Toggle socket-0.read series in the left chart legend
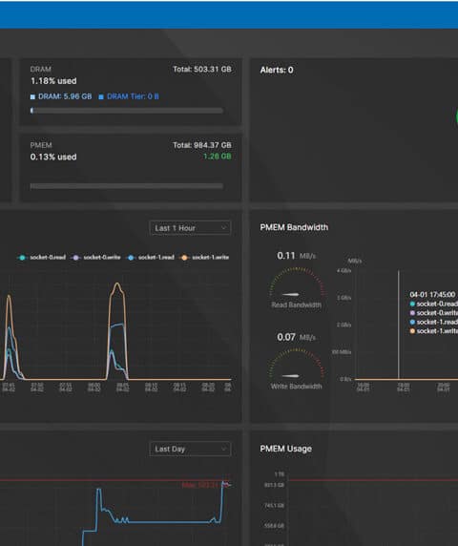The width and height of the screenshot is (458, 546). point(42,258)
